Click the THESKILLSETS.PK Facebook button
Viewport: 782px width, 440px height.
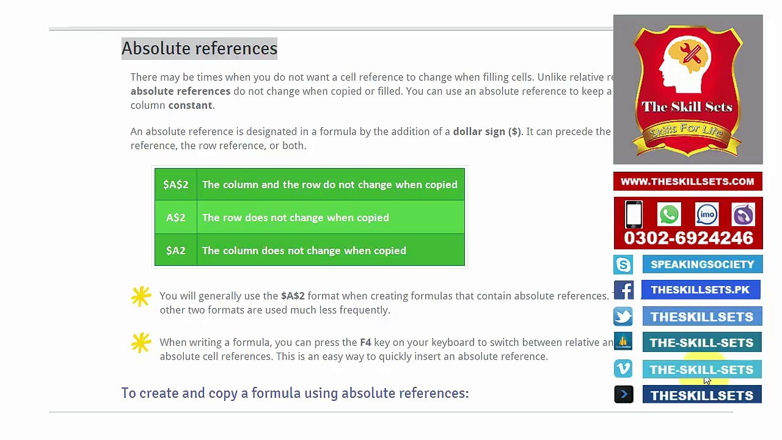click(x=701, y=290)
